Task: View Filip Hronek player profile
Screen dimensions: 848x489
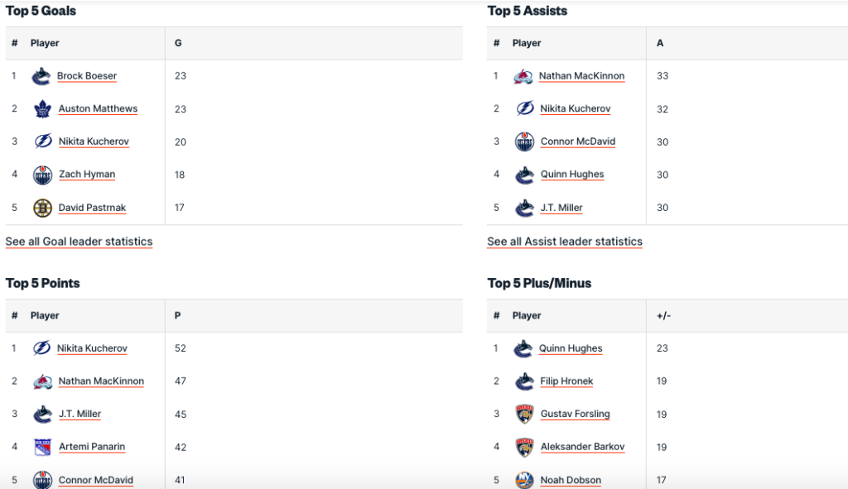Action: click(566, 381)
